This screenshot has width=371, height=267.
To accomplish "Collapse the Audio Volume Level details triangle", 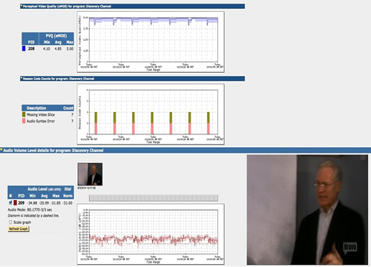I will 1,150.
